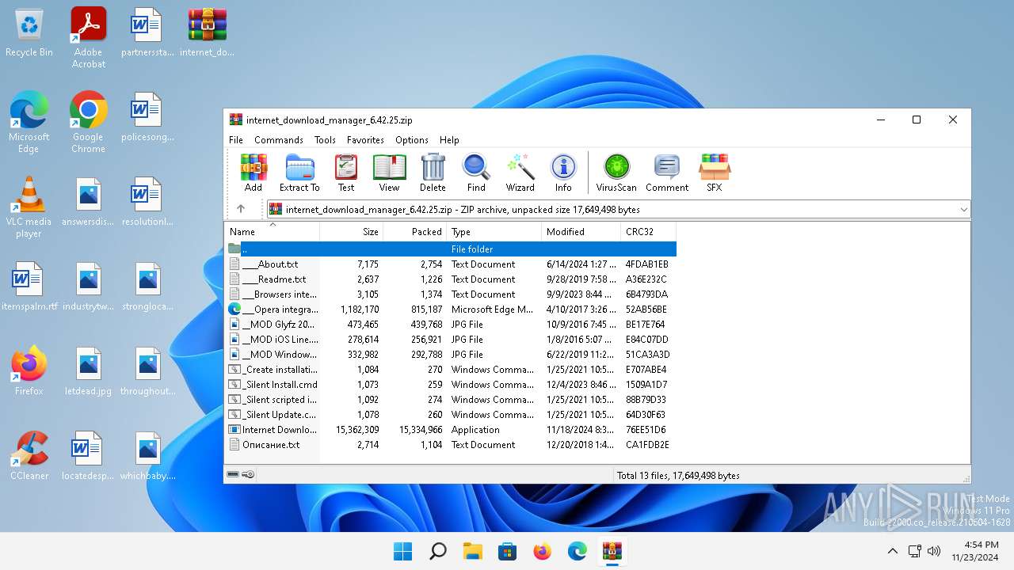1014x570 pixels.
Task: Select the Google Chrome desktop shortcut
Action: pos(89,122)
